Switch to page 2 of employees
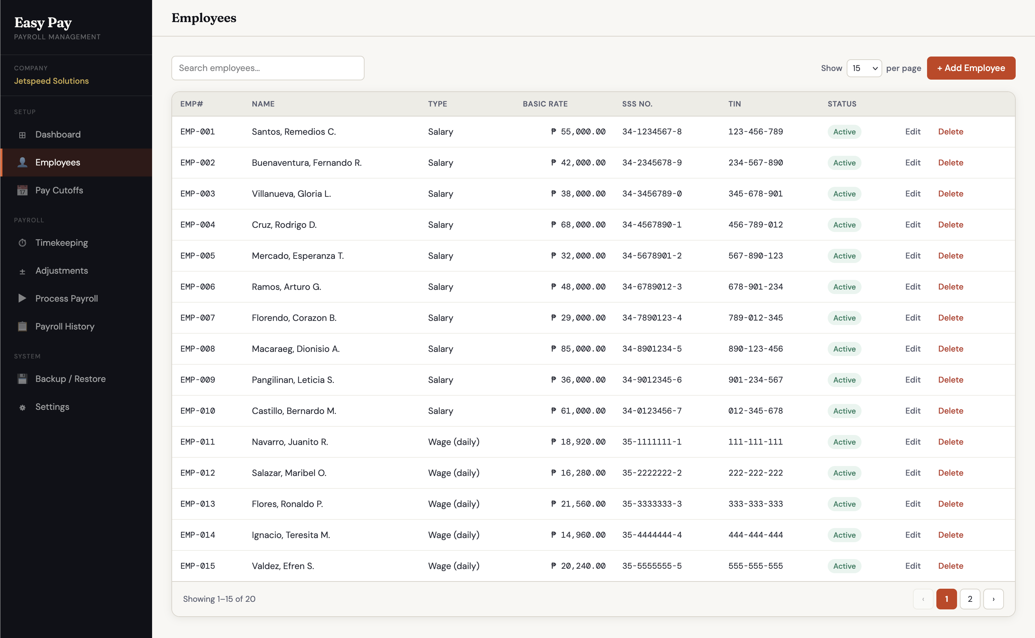The height and width of the screenshot is (638, 1035). click(x=970, y=599)
